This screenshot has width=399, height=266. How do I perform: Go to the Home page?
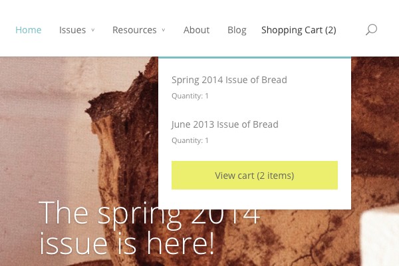pyautogui.click(x=28, y=30)
